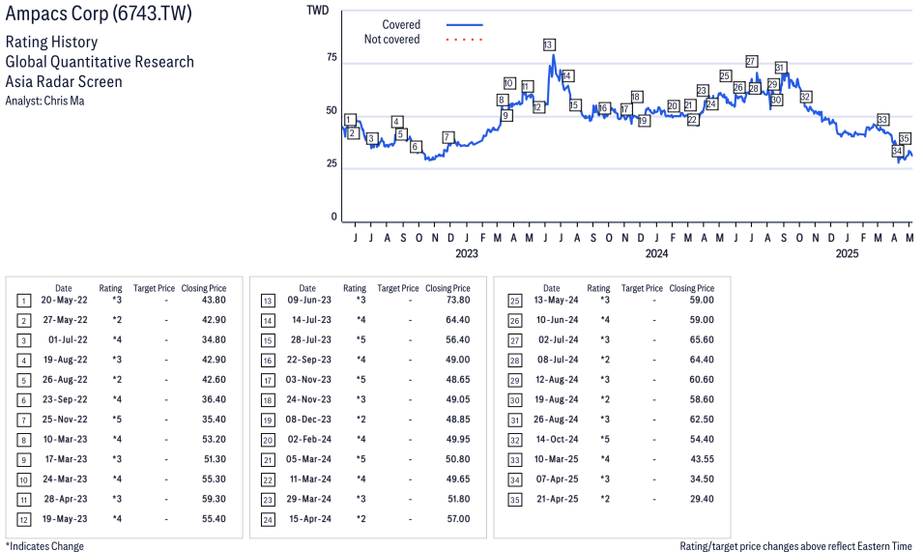Click the Not covered dotted red legend line

coord(465,40)
